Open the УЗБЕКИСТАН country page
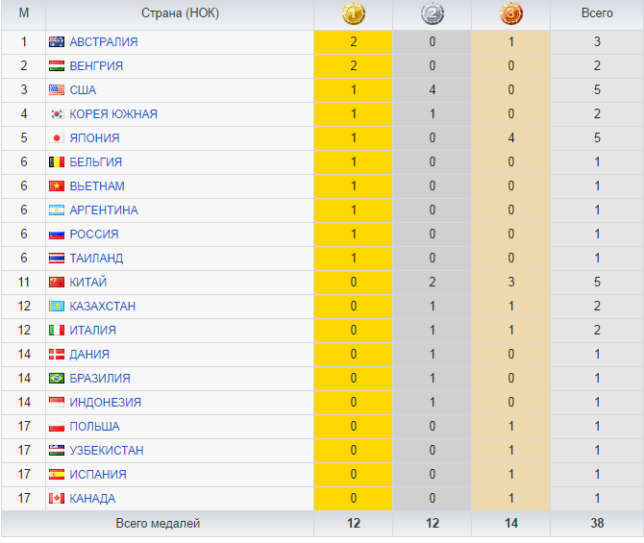This screenshot has height=543, width=644. (107, 451)
